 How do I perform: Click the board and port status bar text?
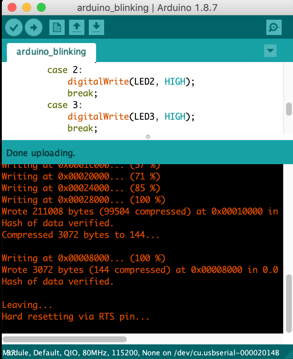pos(141,352)
